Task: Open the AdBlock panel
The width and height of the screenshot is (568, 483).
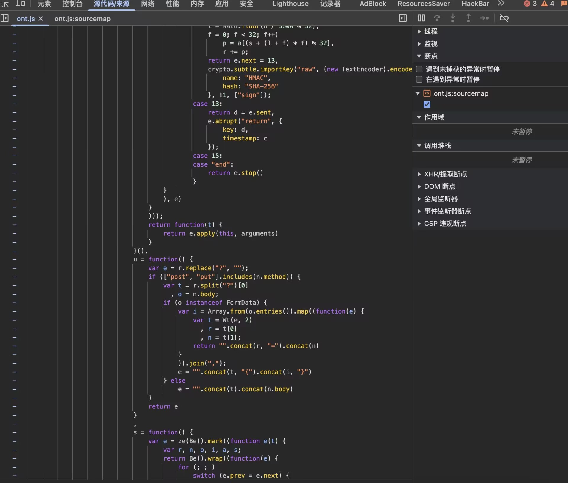Action: click(373, 4)
